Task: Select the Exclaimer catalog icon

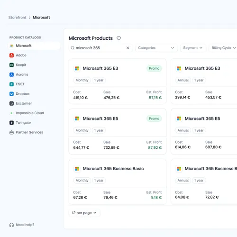Action: pyautogui.click(x=11, y=103)
